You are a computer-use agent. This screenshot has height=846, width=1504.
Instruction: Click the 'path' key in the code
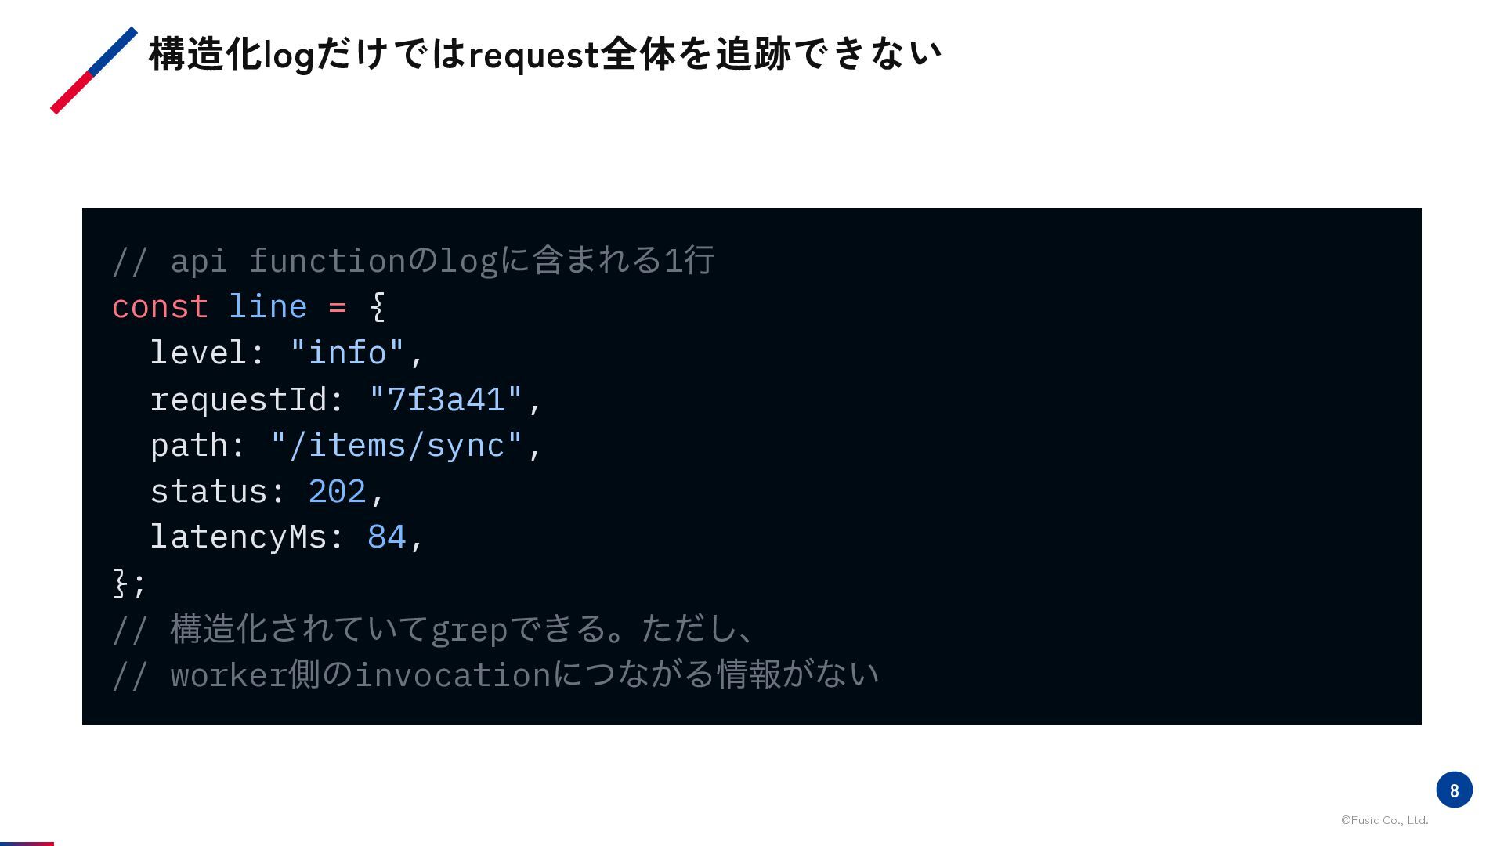pos(189,446)
